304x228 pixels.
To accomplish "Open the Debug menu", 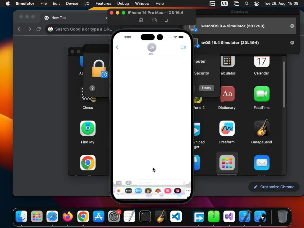I will click(x=123, y=4).
